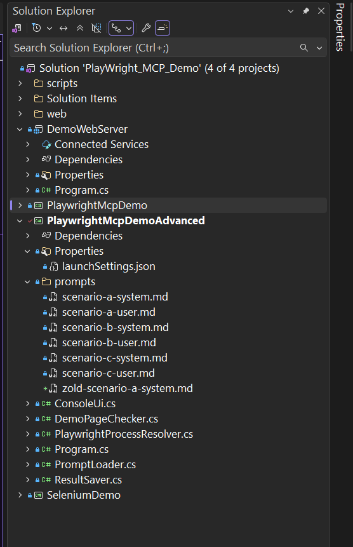This screenshot has width=353, height=547.
Task: Open Program.cs under DemoWebServer
Action: (81, 190)
